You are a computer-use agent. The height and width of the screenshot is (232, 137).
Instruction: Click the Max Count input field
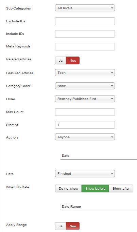point(85,112)
